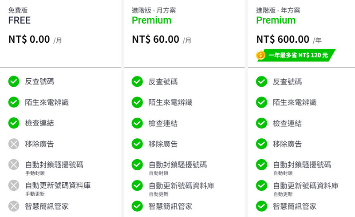Select the FREE plan title
This screenshot has height=217, width=355.
pyautogui.click(x=20, y=20)
